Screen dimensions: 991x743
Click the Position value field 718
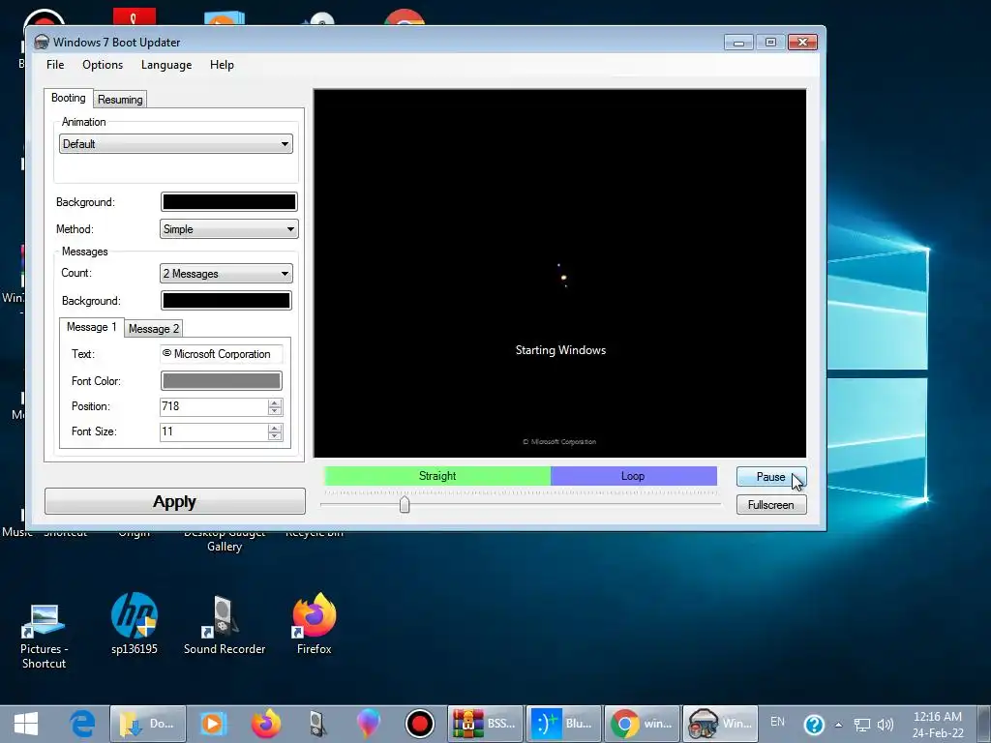point(214,406)
